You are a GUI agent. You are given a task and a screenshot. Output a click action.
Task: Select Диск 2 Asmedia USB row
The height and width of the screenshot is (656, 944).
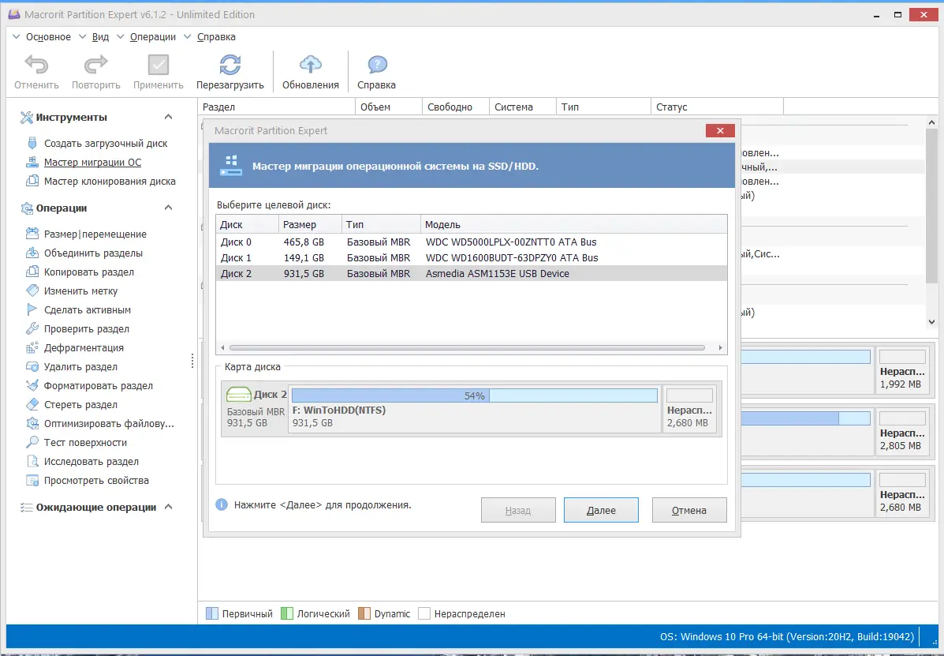pos(472,273)
